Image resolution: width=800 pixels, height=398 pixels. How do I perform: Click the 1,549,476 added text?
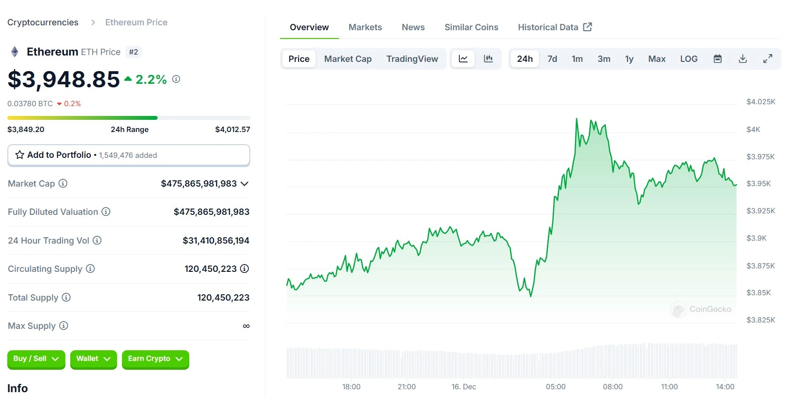coord(128,155)
